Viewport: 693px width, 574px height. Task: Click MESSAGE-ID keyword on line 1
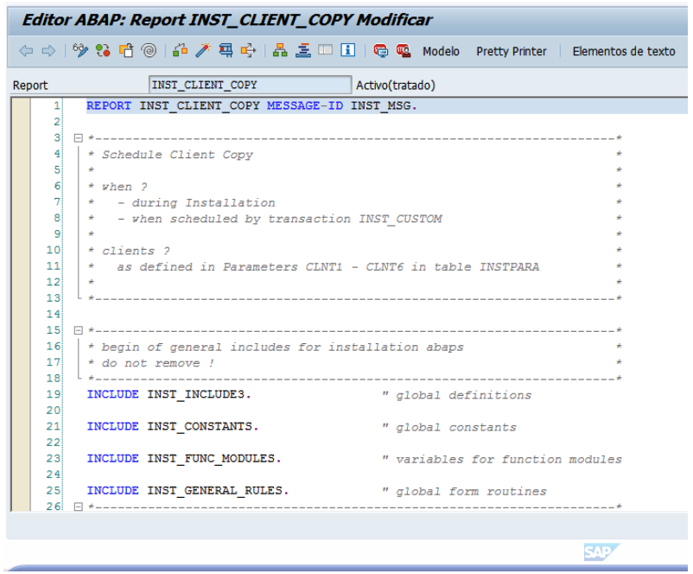pos(305,105)
